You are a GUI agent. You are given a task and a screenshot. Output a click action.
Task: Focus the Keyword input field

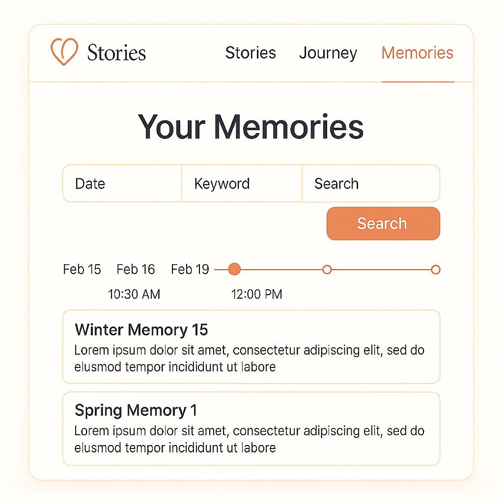tap(242, 183)
